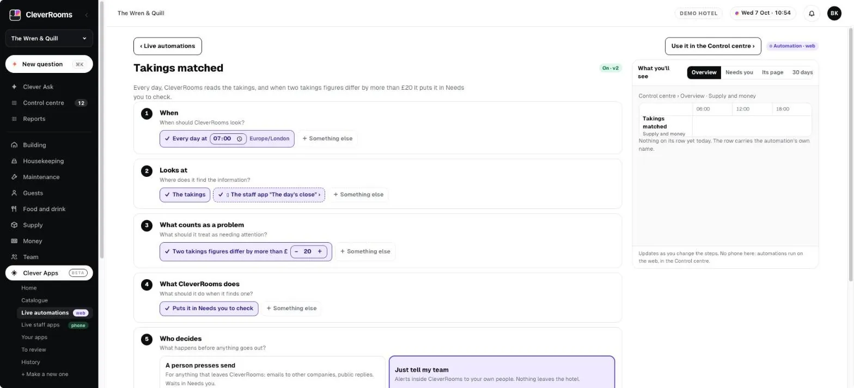Click the Maintenance wrench icon
Image resolution: width=854 pixels, height=388 pixels.
point(14,177)
